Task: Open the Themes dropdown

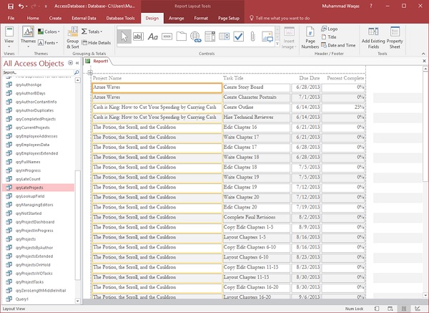Action: point(27,37)
